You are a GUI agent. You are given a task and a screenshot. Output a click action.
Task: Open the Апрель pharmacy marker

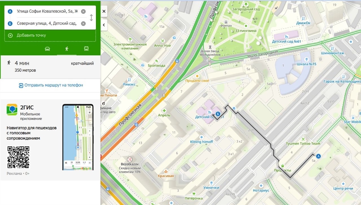[164, 110]
